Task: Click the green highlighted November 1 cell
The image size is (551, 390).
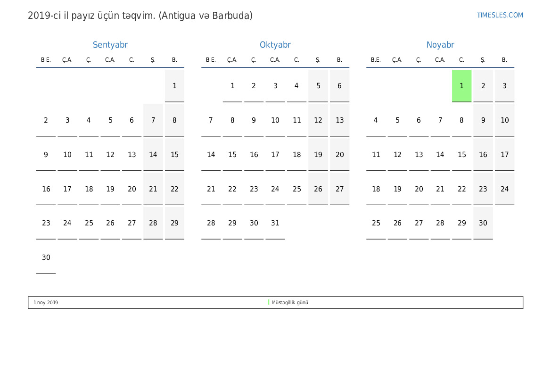Action: [461, 86]
